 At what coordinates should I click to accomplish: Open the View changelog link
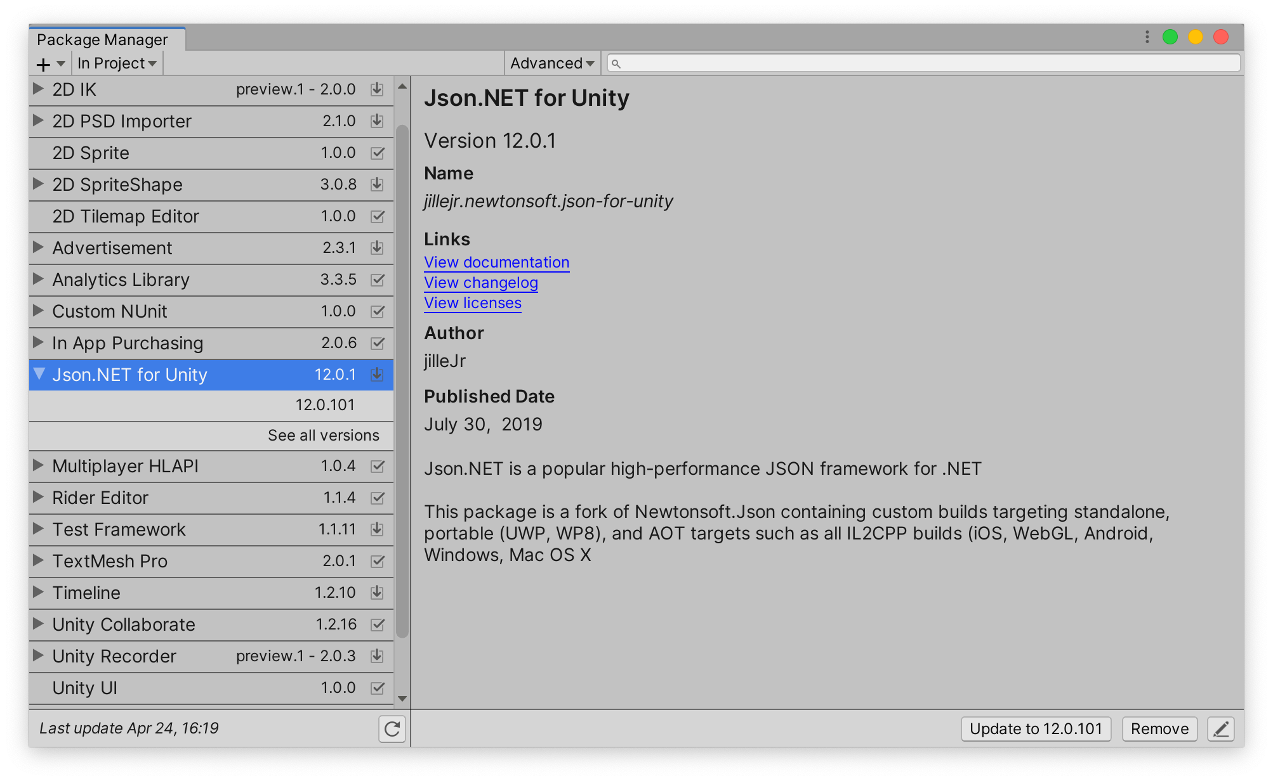tap(480, 283)
